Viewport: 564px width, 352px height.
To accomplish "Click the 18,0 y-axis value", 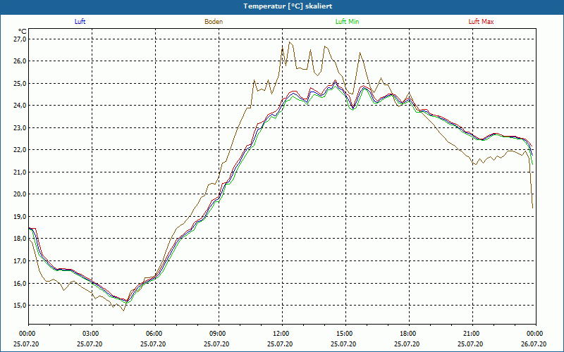I will coord(20,239).
